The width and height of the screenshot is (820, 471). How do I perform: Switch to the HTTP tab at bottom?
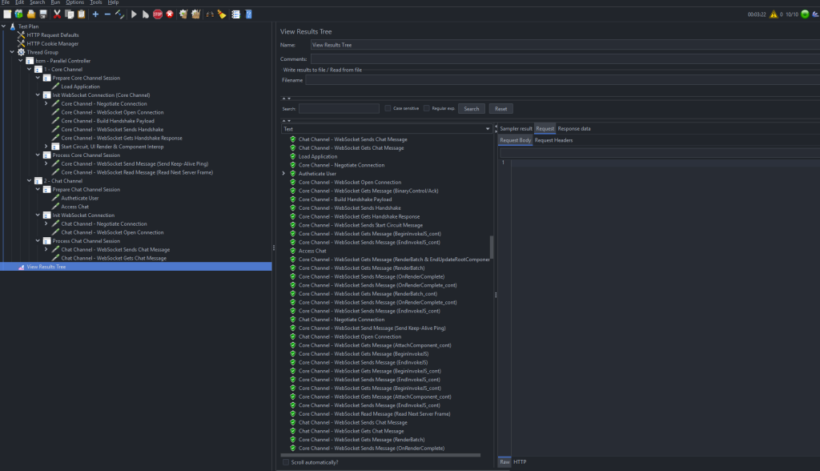pos(519,462)
